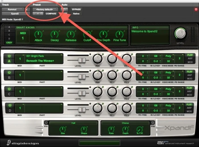Click the FX 1 knob of part A
The image size is (199, 147).
pyautogui.click(x=112, y=59)
